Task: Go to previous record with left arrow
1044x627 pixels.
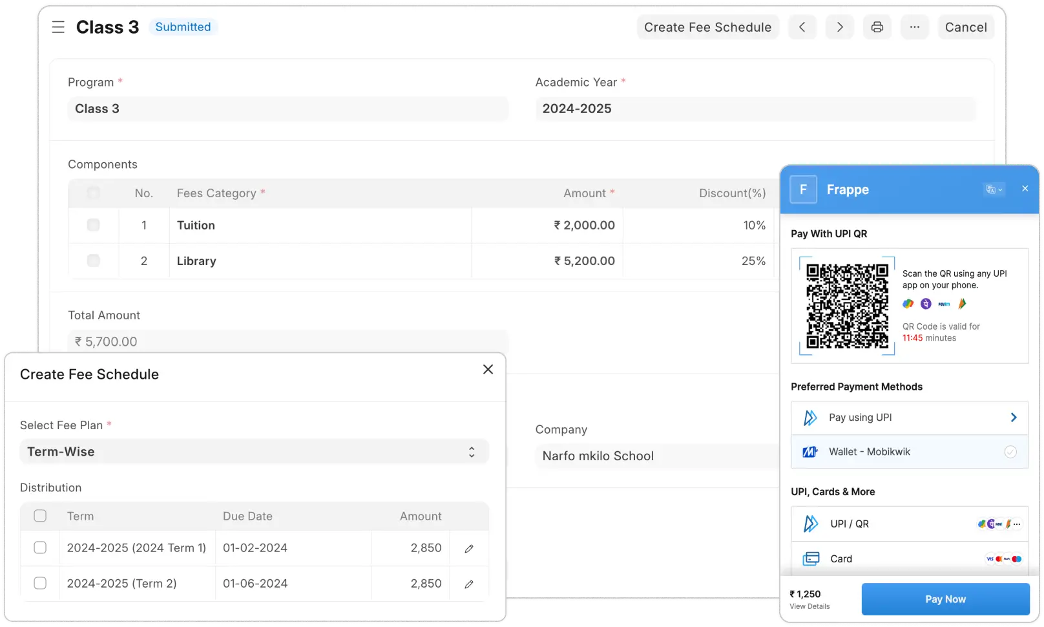Action: 802,27
